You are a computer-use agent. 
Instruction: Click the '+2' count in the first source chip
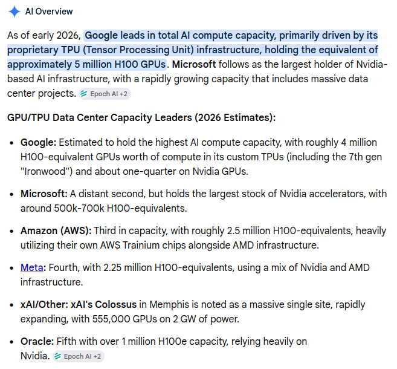(123, 94)
